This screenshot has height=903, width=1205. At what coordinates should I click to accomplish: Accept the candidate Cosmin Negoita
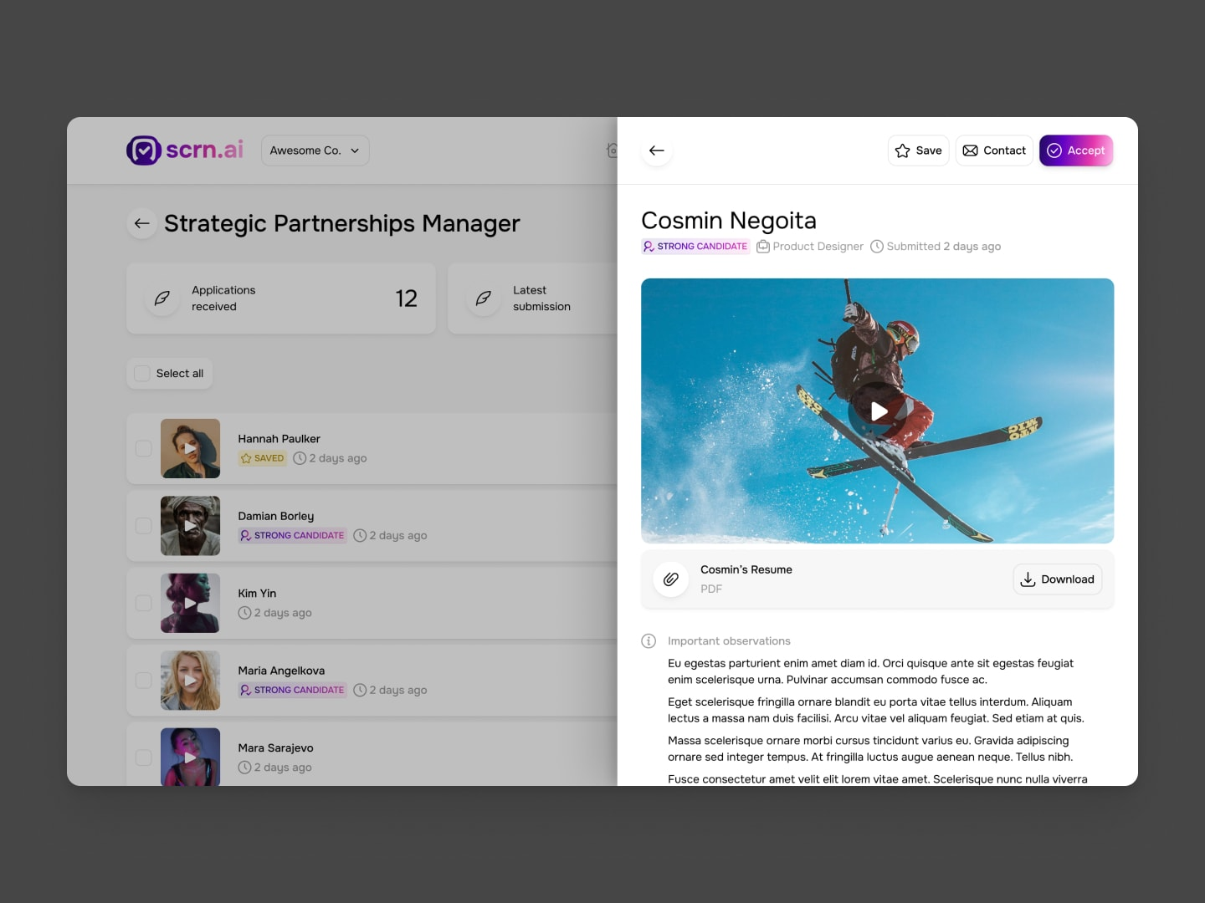(1076, 150)
